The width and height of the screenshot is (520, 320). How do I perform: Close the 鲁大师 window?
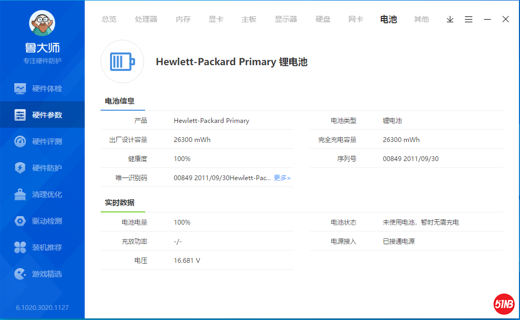(505, 19)
